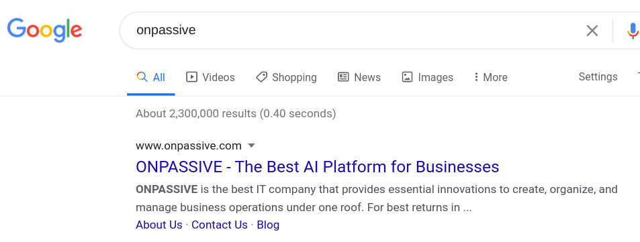Select the All results tab
This screenshot has width=640, height=242.
(150, 77)
